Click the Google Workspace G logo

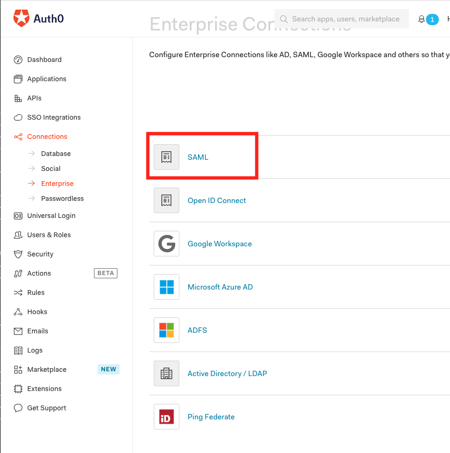point(167,244)
